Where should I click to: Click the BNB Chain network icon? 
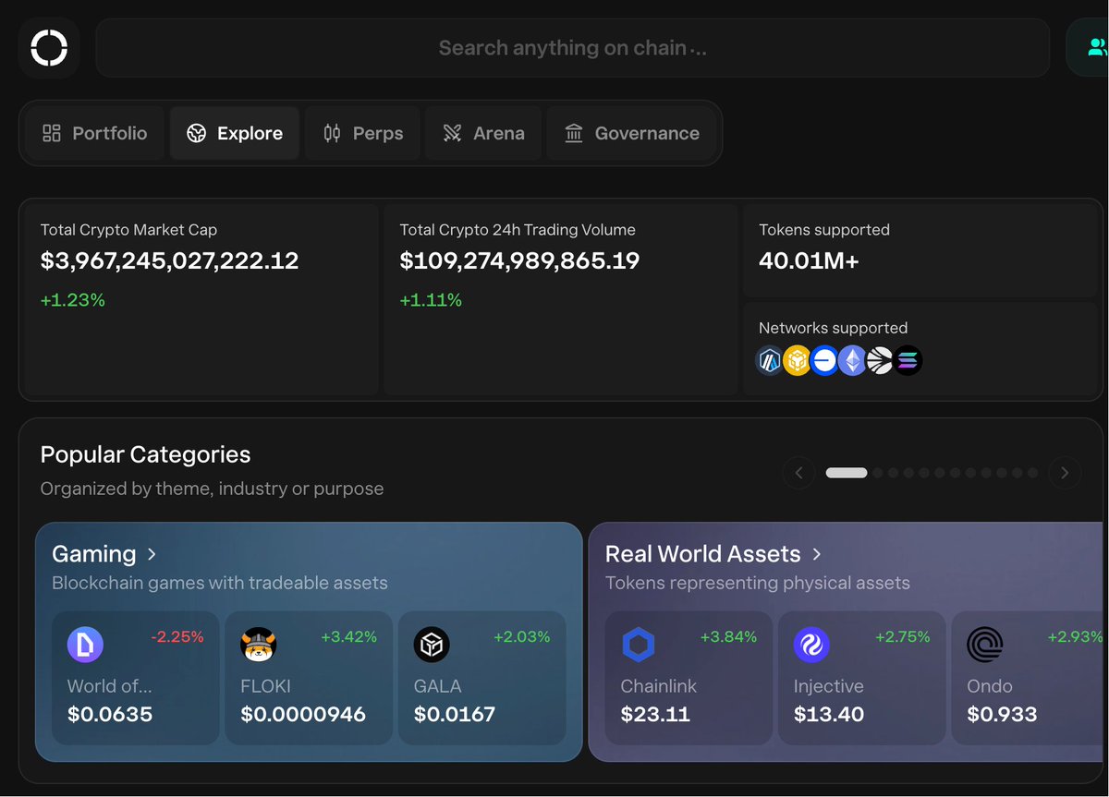[x=798, y=360]
